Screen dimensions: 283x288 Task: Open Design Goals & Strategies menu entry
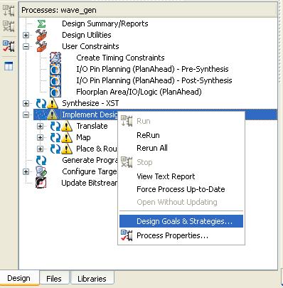181,221
